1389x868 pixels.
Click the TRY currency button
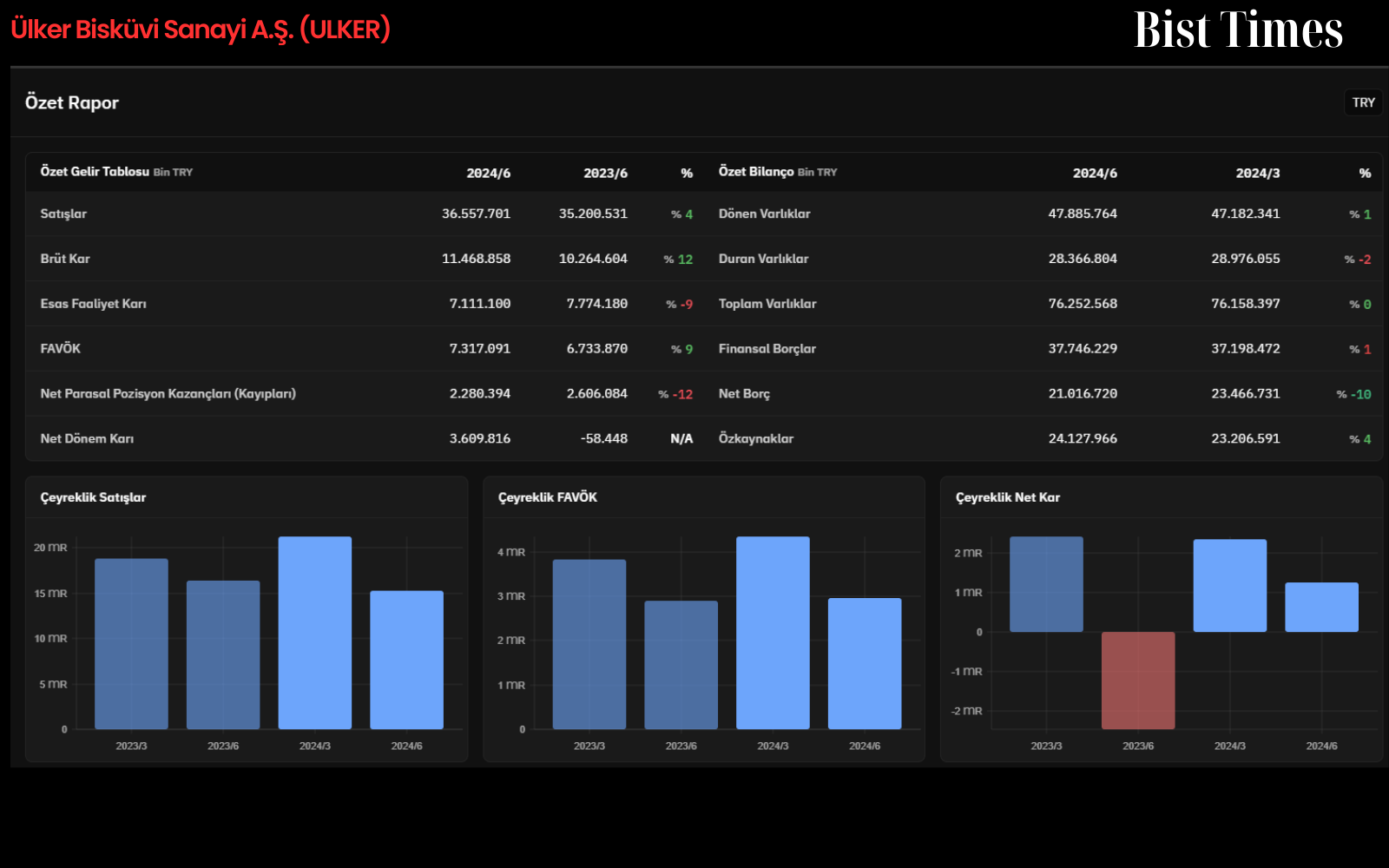click(x=1363, y=102)
